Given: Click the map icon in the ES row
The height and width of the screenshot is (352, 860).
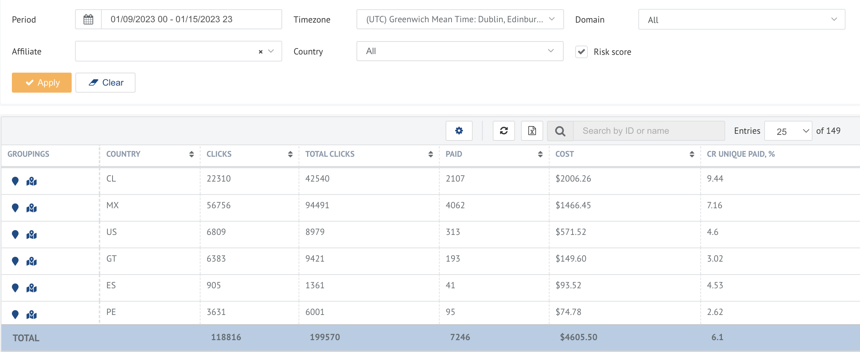Looking at the screenshot, I should point(32,288).
